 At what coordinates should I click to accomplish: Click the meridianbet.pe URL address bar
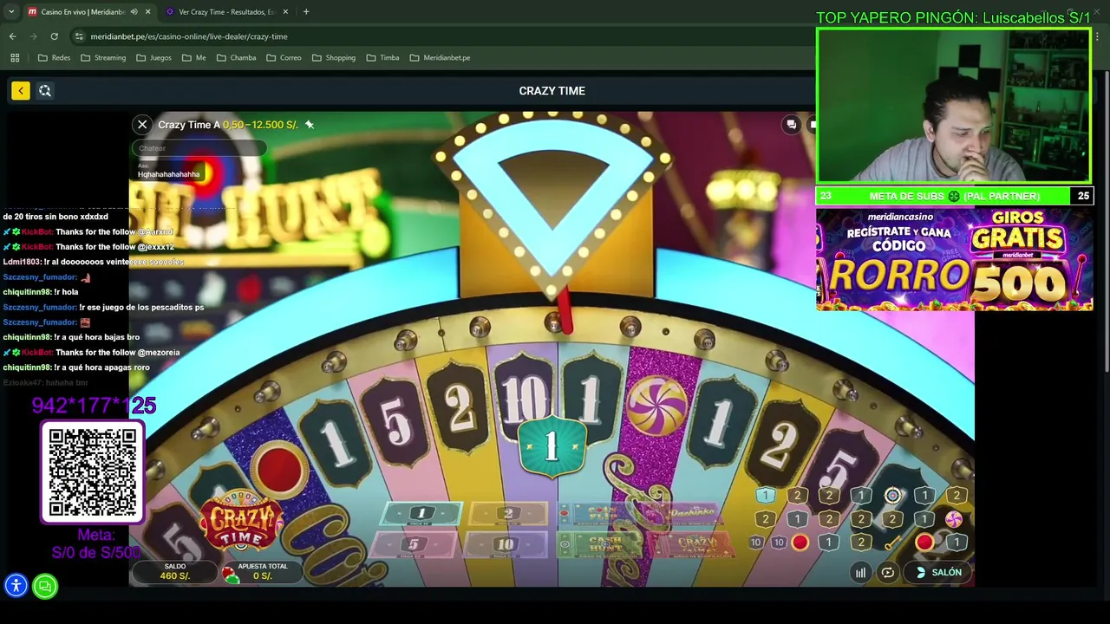[x=189, y=36]
